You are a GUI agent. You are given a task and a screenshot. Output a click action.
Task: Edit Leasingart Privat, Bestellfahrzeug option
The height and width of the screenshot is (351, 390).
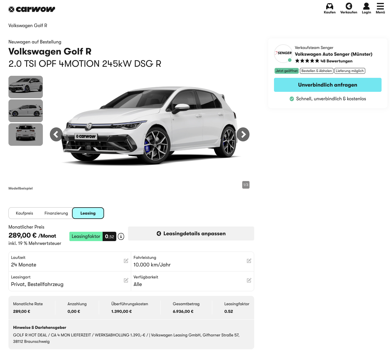click(126, 280)
